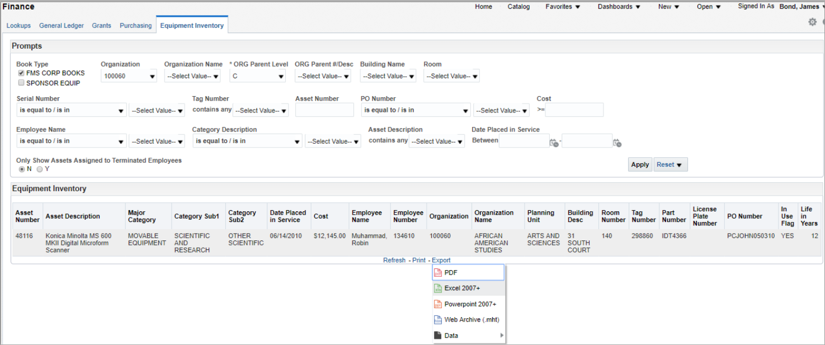Switch to the General Ledger tab

point(61,25)
